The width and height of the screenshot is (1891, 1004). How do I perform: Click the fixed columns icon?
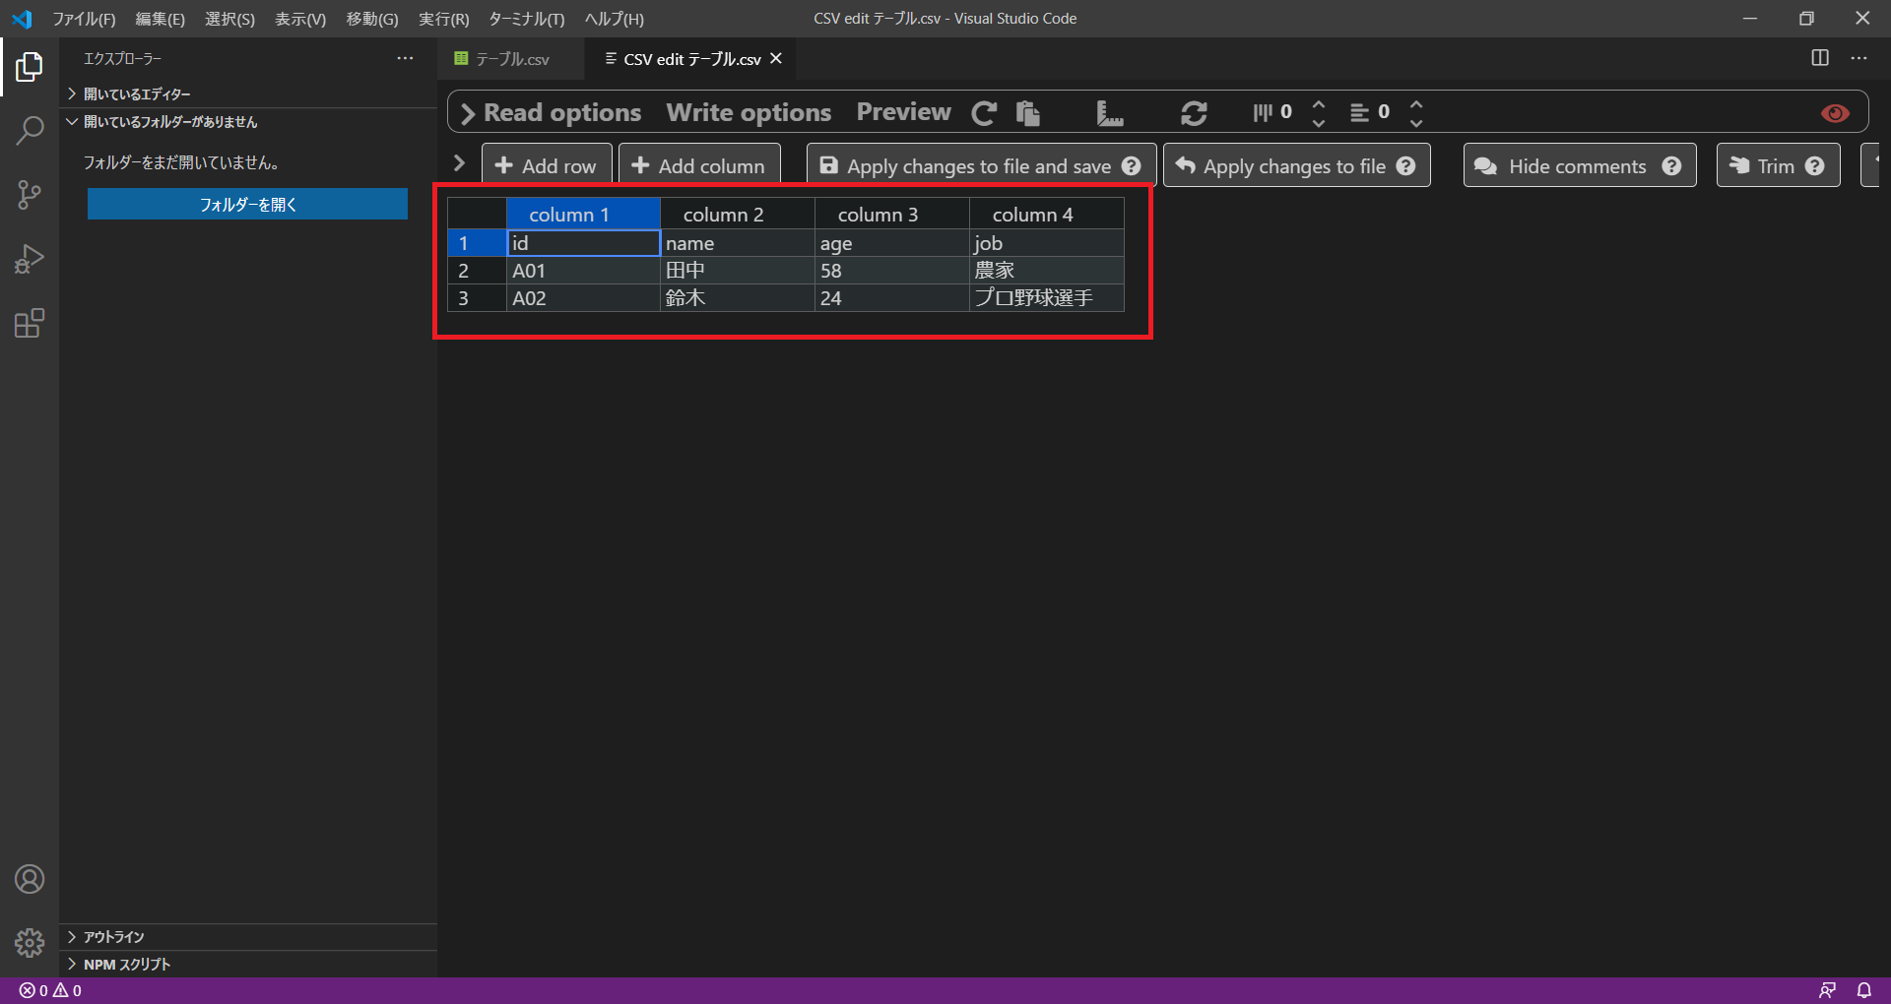(x=1263, y=113)
